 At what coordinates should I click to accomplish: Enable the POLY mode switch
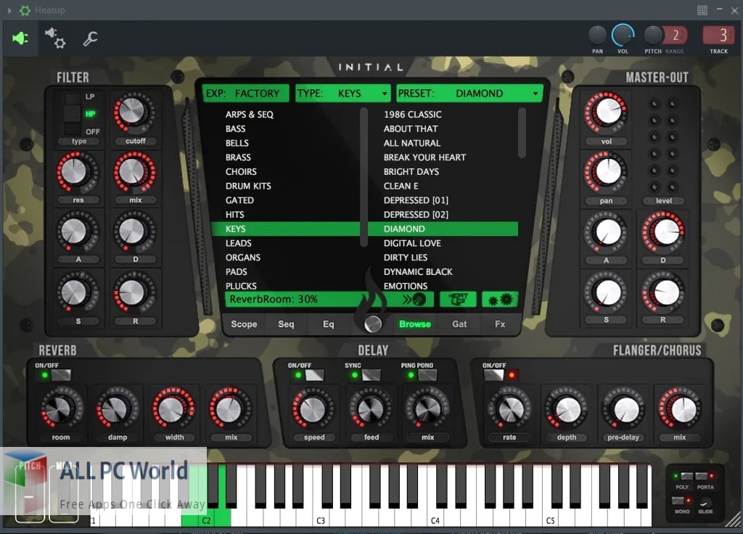tap(686, 476)
